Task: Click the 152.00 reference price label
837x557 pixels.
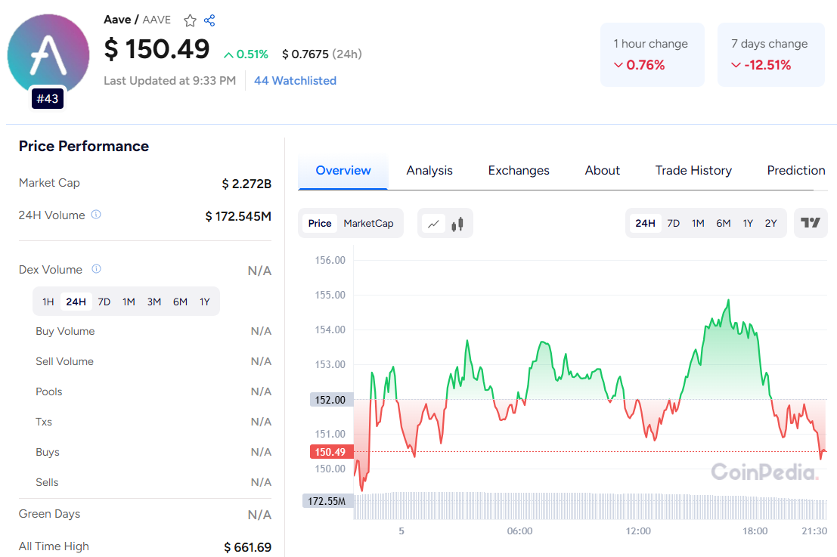Action: pos(331,400)
